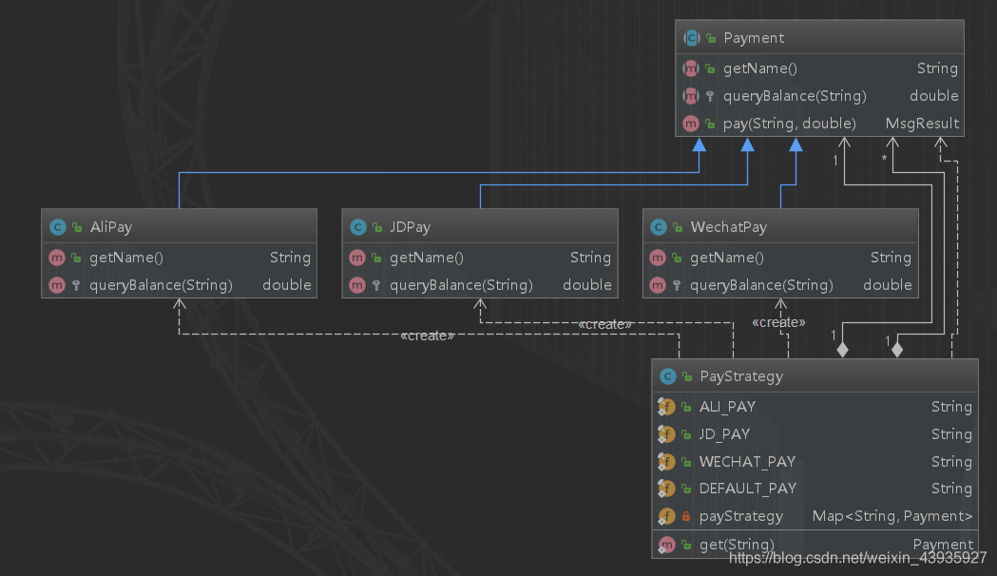
Task: Select getName() in JDPay node
Action: [427, 258]
